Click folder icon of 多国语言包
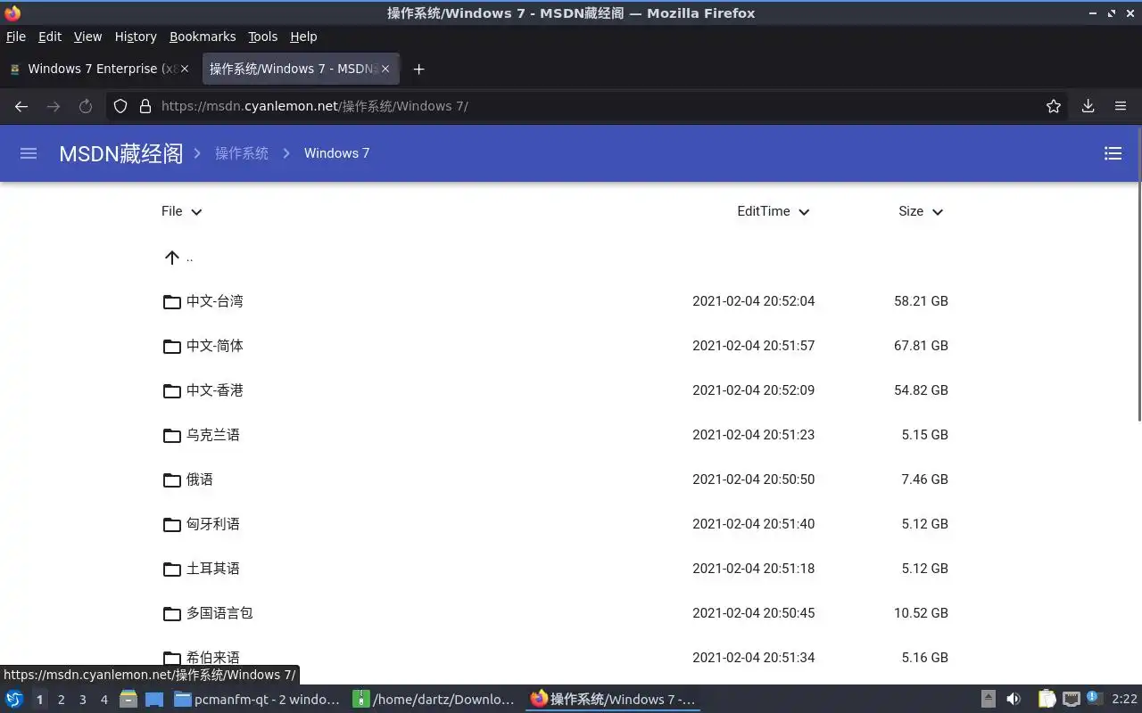Image resolution: width=1142 pixels, height=713 pixels. point(172,613)
